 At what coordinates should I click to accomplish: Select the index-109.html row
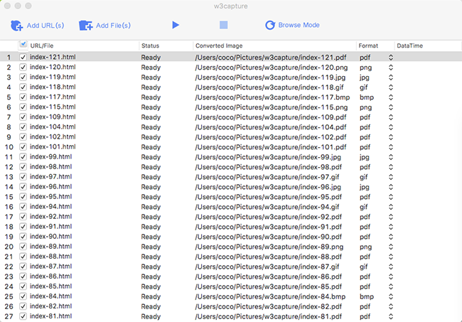[231, 117]
